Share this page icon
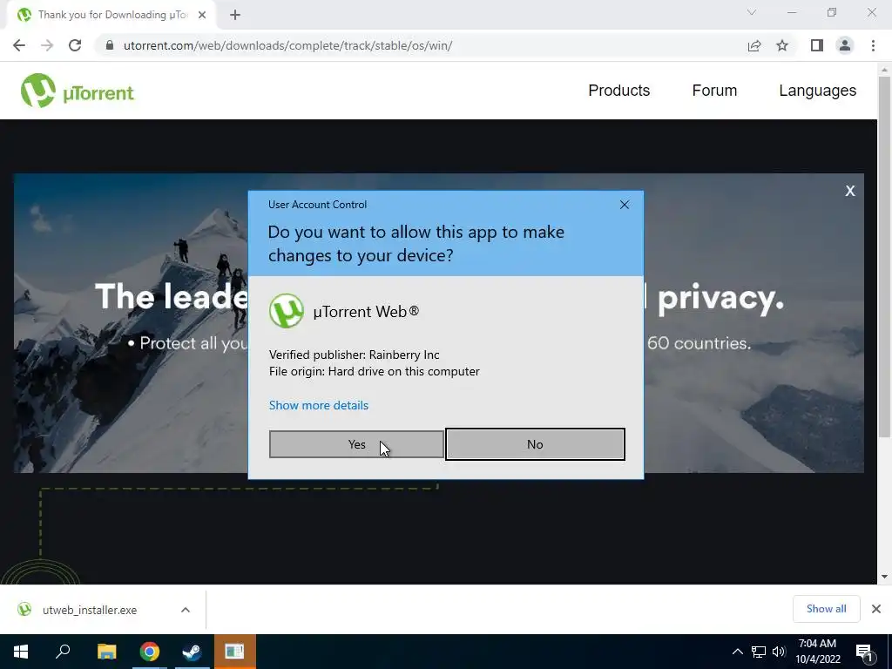The height and width of the screenshot is (669, 892). tap(754, 45)
